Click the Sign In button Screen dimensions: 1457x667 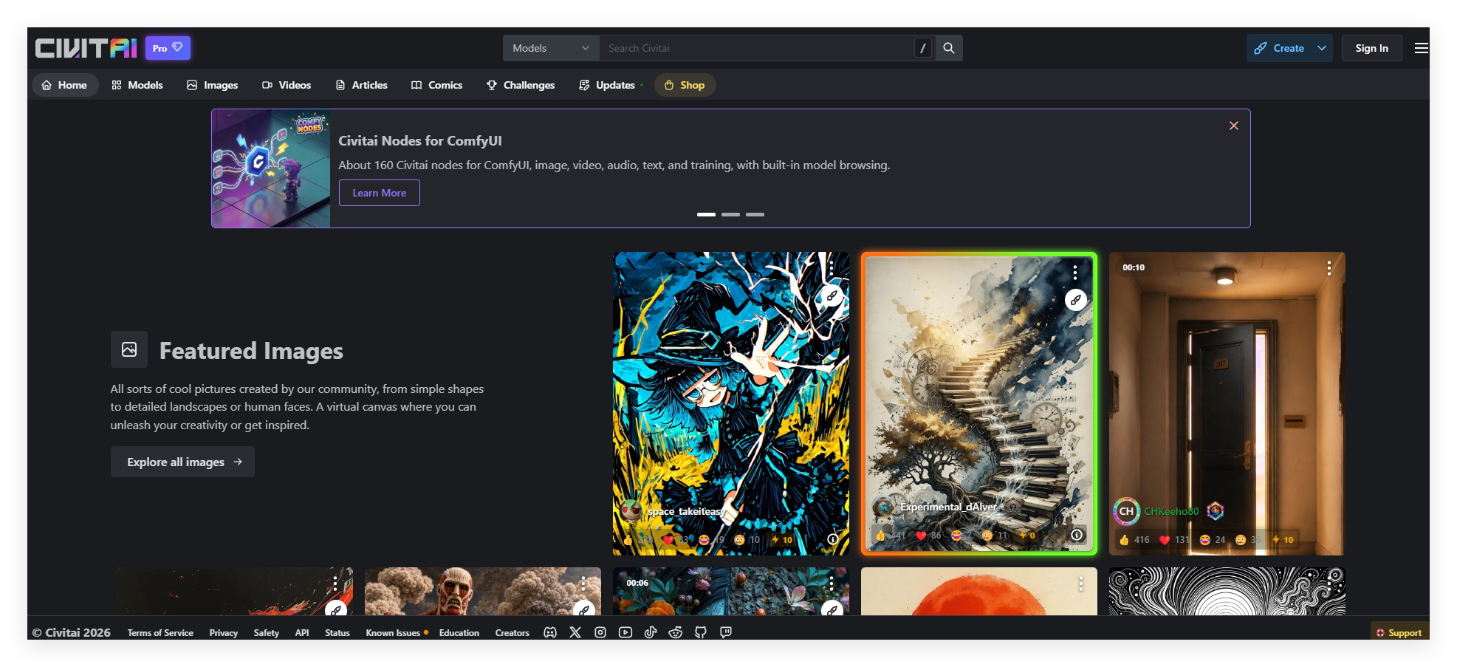coord(1371,48)
